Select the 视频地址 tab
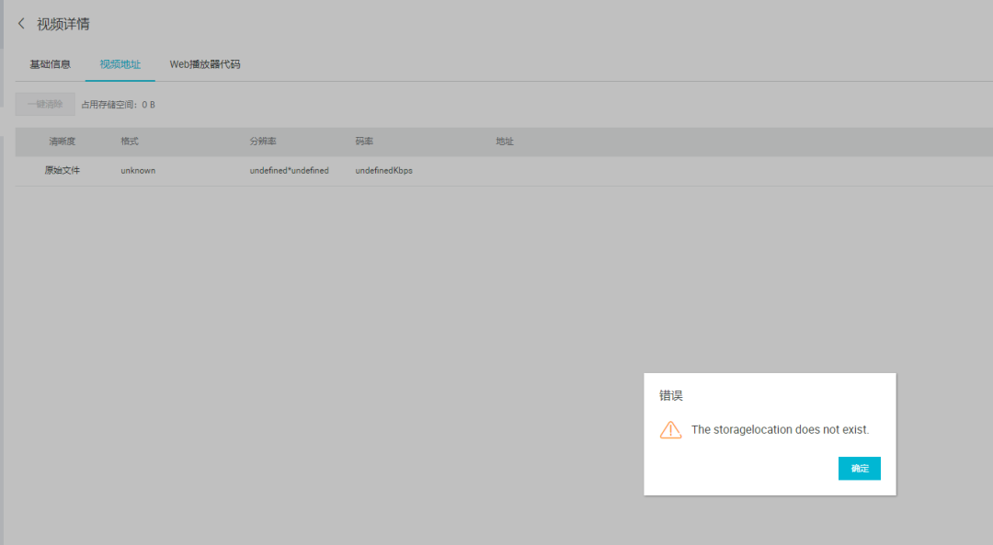This screenshot has height=545, width=993. click(x=120, y=64)
